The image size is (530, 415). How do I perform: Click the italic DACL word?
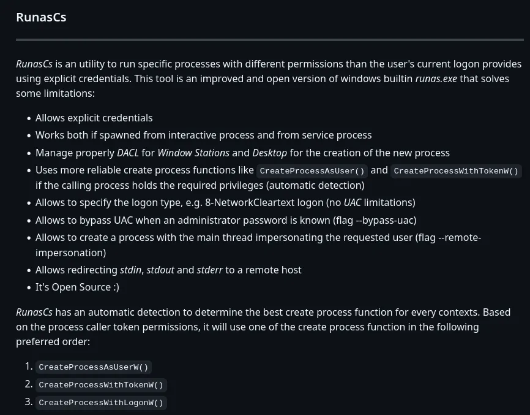pyautogui.click(x=128, y=153)
